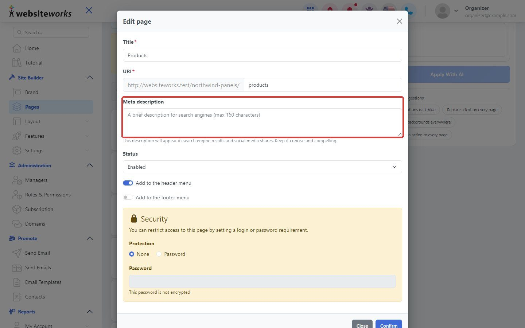Click the Contacts address book icon
The image size is (525, 328).
click(17, 297)
